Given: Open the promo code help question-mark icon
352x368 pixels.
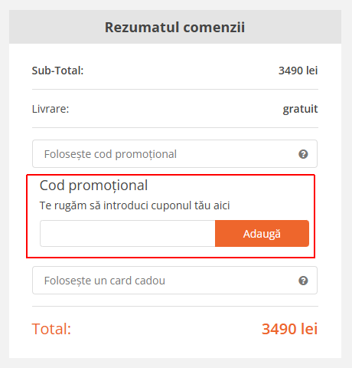Looking at the screenshot, I should [303, 154].
